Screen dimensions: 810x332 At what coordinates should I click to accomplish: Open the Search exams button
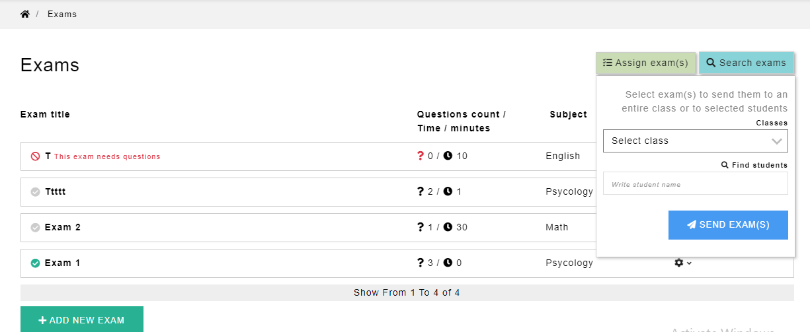[x=746, y=63]
